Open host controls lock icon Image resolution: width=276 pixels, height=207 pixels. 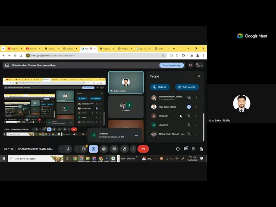201,149
